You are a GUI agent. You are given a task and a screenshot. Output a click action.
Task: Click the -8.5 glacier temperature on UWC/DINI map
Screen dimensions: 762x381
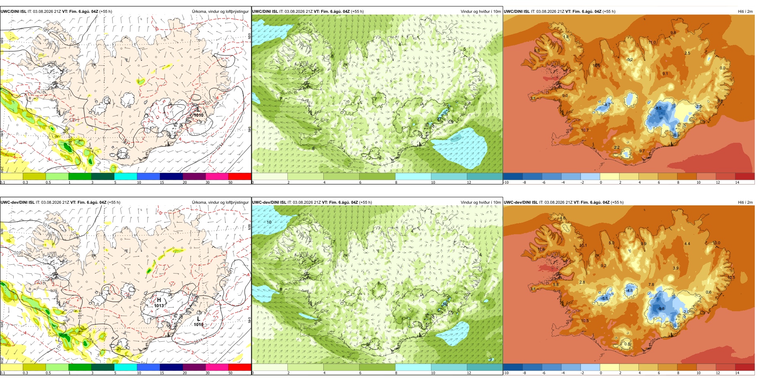click(x=658, y=108)
